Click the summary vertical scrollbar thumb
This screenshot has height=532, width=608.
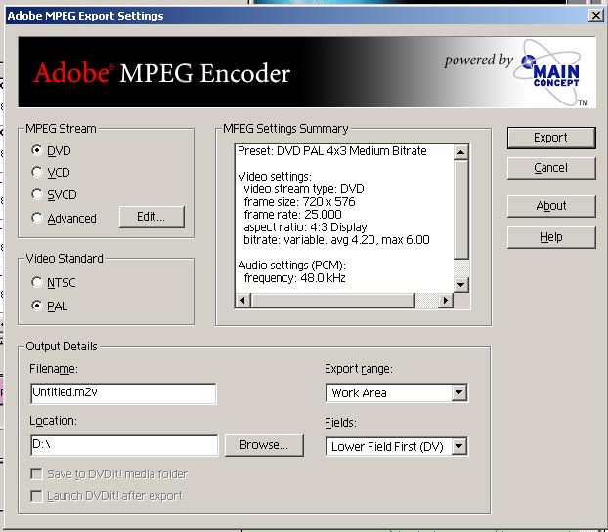tap(461, 209)
